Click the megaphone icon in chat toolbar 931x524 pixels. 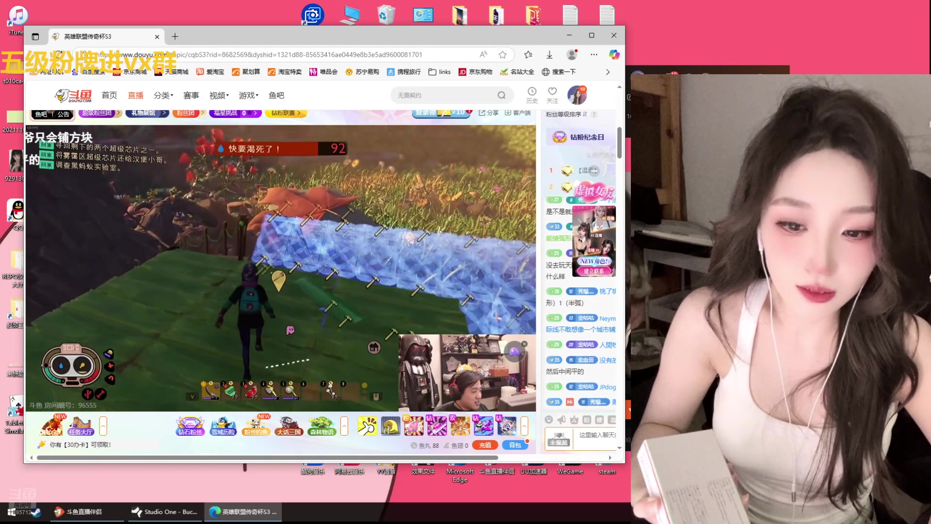pyautogui.click(x=562, y=420)
